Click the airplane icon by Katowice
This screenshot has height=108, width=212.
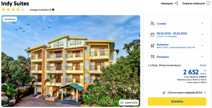coord(152,46)
